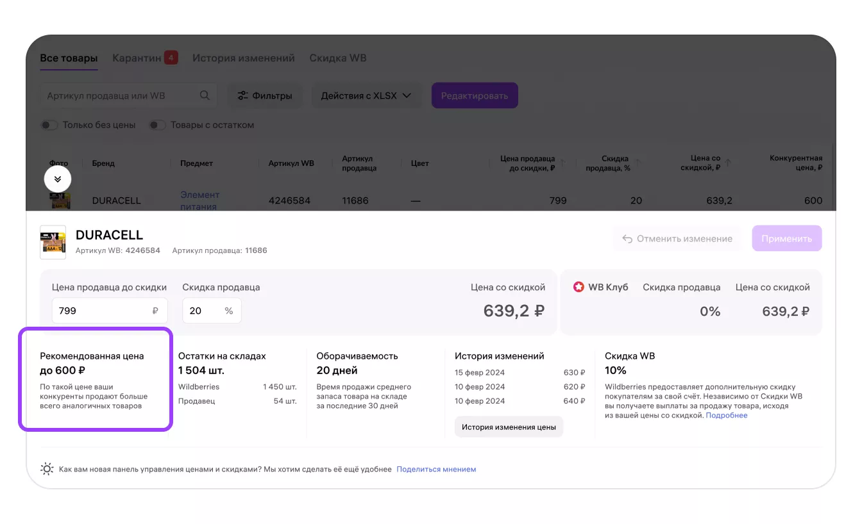Toggle the Только без цены switch
The height and width of the screenshot is (524, 862).
pyautogui.click(x=49, y=125)
